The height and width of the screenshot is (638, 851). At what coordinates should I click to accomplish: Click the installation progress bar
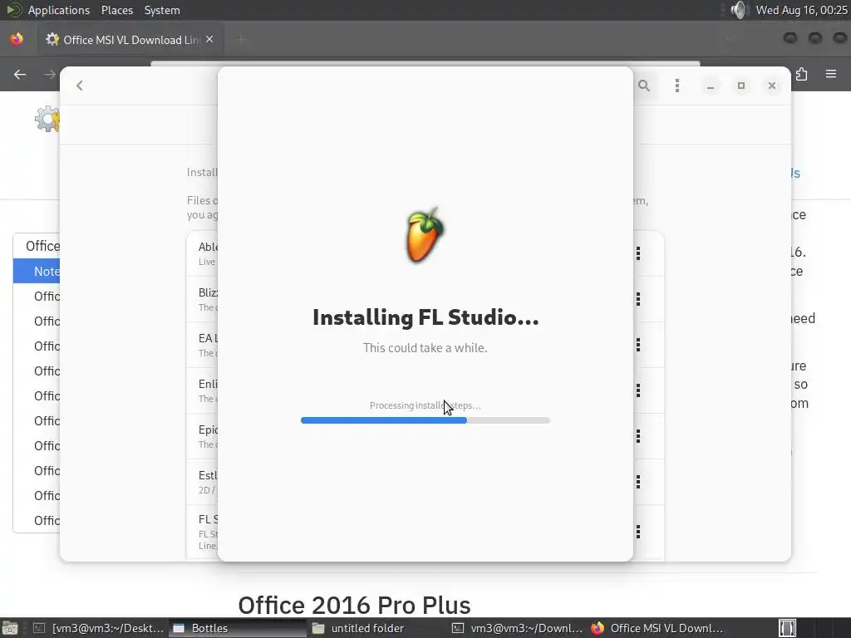pos(425,420)
